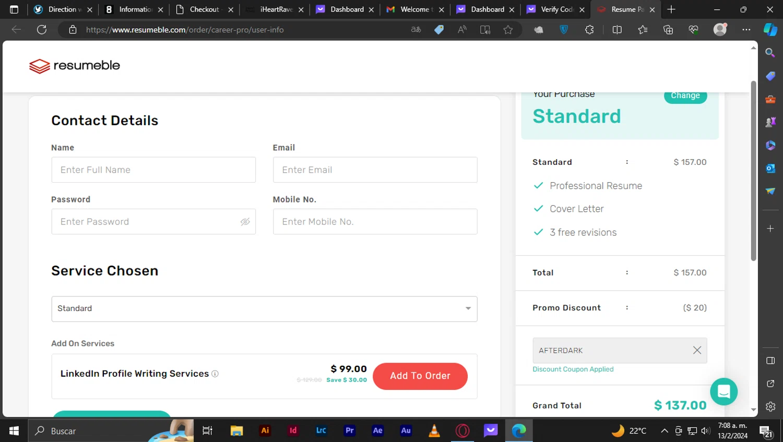The width and height of the screenshot is (783, 442).
Task: Click the user profile avatar
Action: (720, 30)
